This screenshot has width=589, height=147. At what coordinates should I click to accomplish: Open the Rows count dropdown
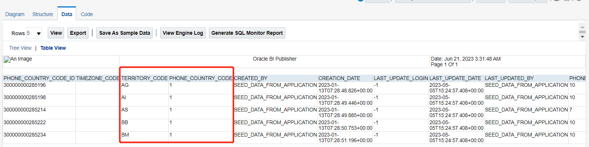[x=34, y=33]
